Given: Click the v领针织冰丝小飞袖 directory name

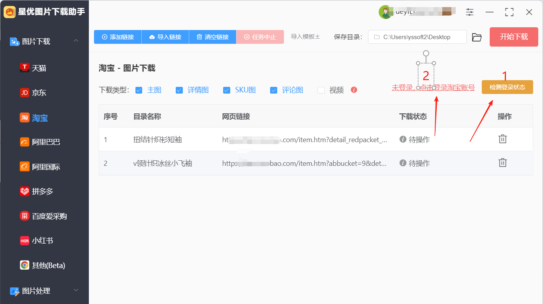Looking at the screenshot, I should coord(163,163).
